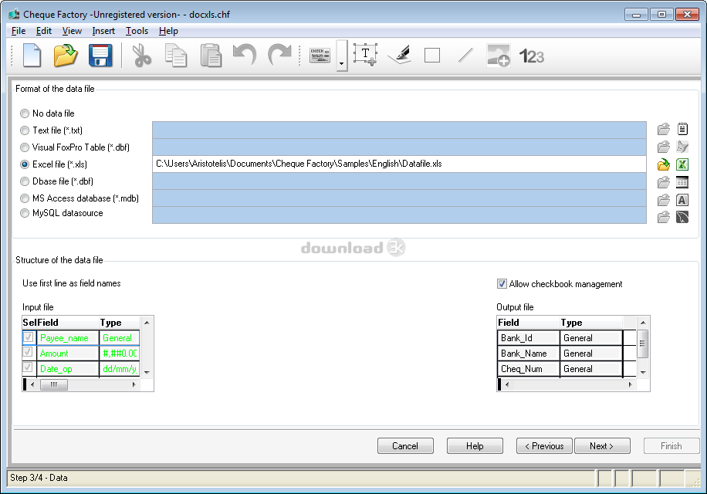Click the Help button in wizard
This screenshot has height=494, width=707.
(x=475, y=446)
